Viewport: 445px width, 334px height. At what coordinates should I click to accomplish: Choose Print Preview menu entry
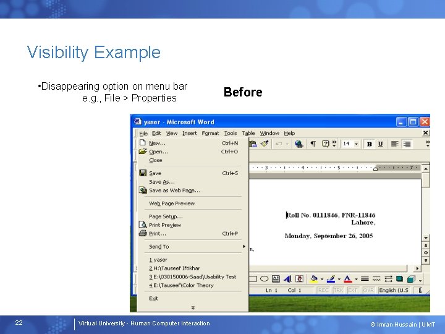pos(193,225)
